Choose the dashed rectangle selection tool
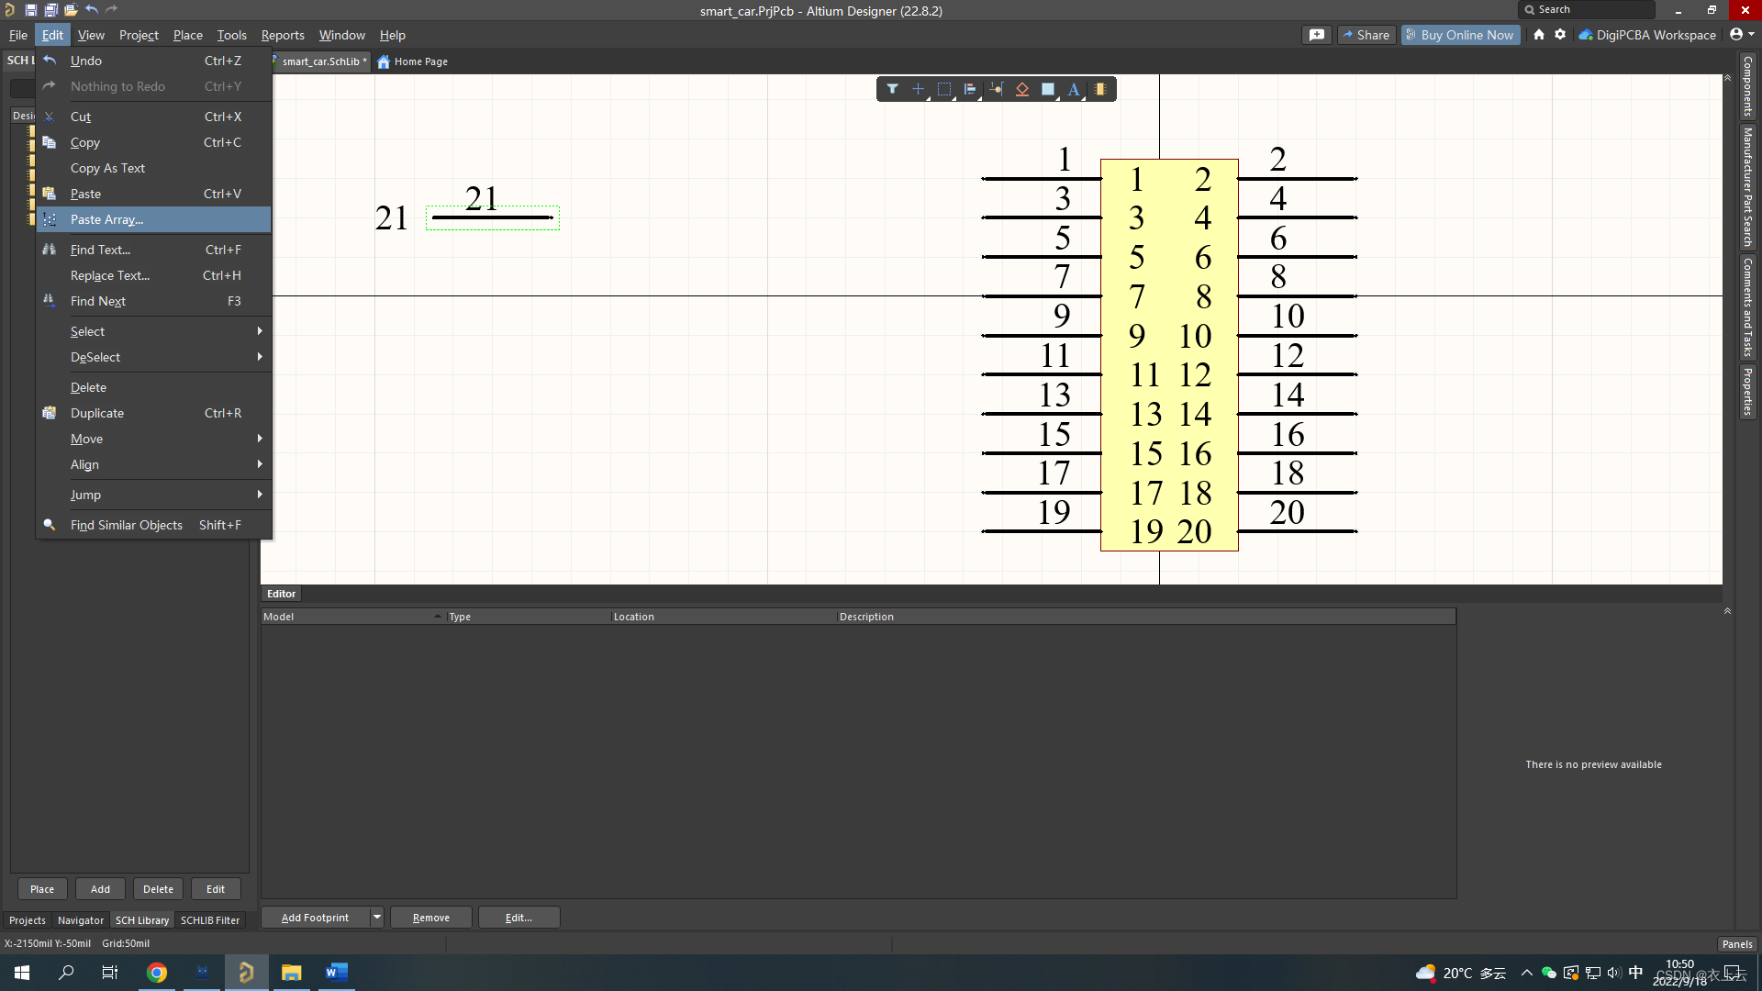Viewport: 1762px width, 991px height. [x=943, y=89]
